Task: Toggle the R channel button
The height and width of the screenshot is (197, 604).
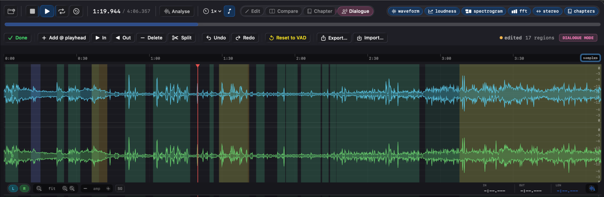Action: pyautogui.click(x=24, y=188)
